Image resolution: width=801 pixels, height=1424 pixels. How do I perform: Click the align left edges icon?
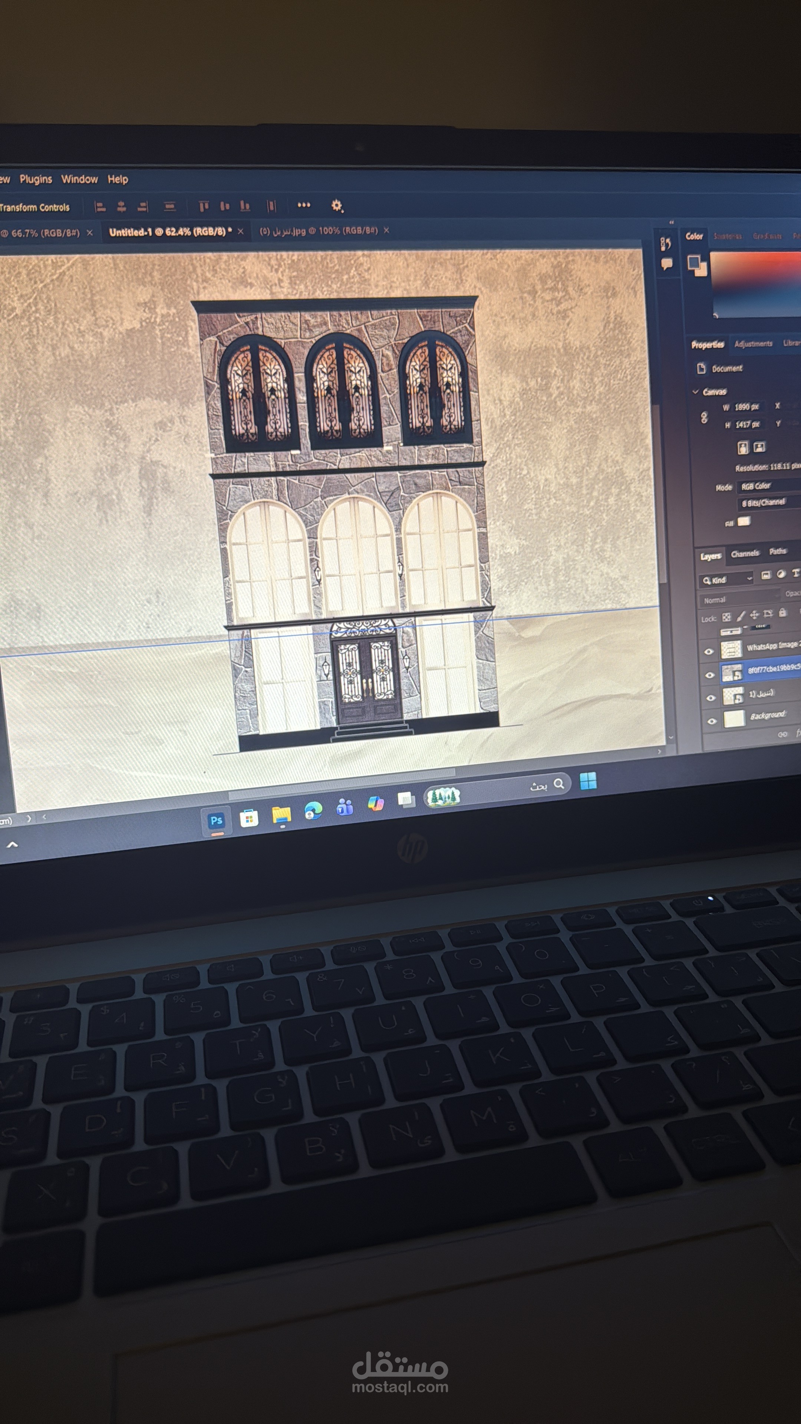click(x=100, y=207)
